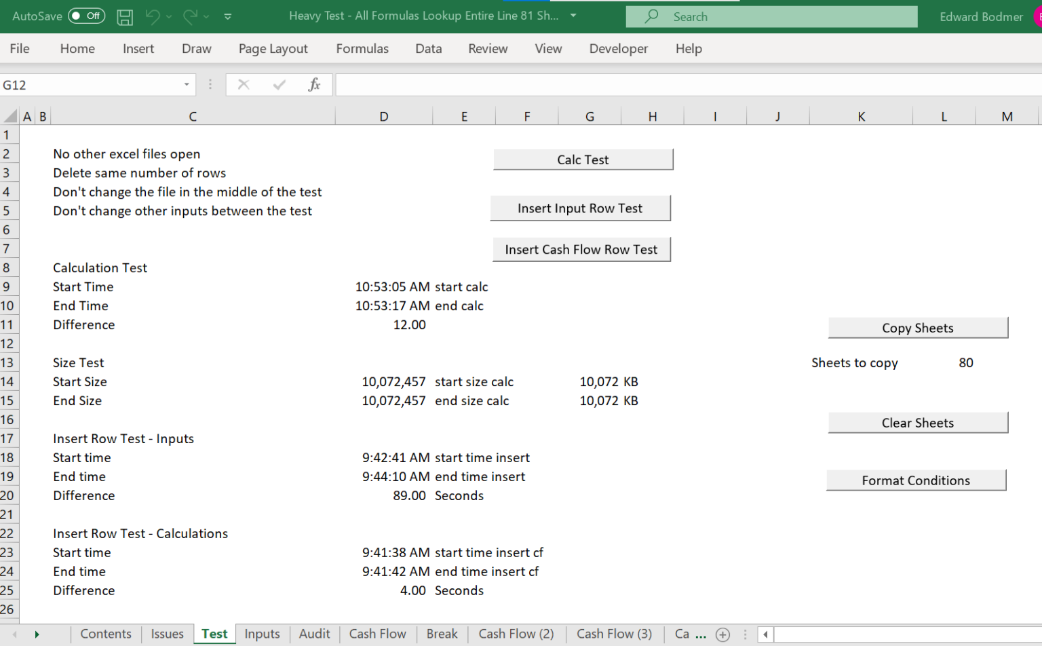
Task: Click the Cancel (X) icon on formula bar
Action: (x=244, y=84)
